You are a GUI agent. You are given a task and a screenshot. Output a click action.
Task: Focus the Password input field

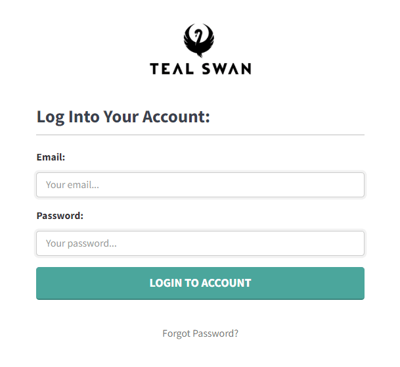[x=200, y=243]
